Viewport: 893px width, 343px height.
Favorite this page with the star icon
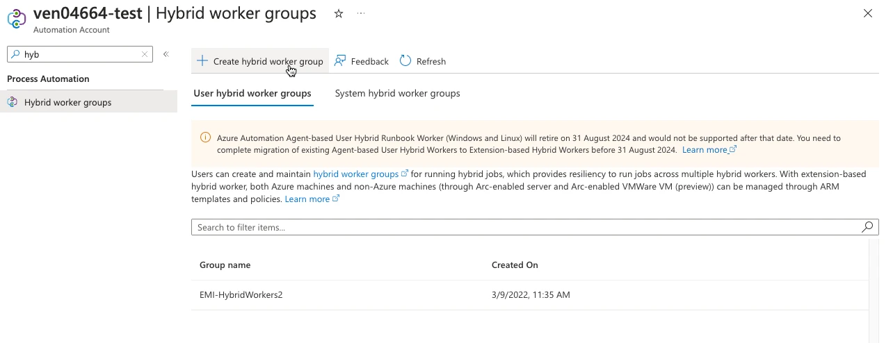click(339, 14)
